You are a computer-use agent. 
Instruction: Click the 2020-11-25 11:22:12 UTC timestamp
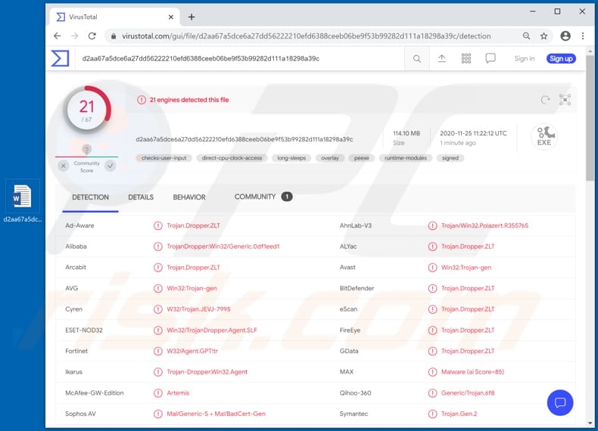[x=473, y=133]
